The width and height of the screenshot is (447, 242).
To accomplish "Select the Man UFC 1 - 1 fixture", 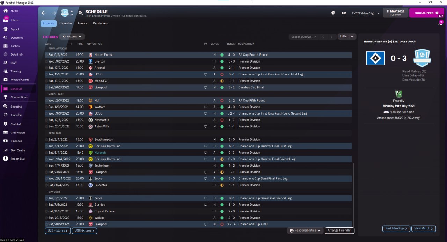I will (198, 81).
